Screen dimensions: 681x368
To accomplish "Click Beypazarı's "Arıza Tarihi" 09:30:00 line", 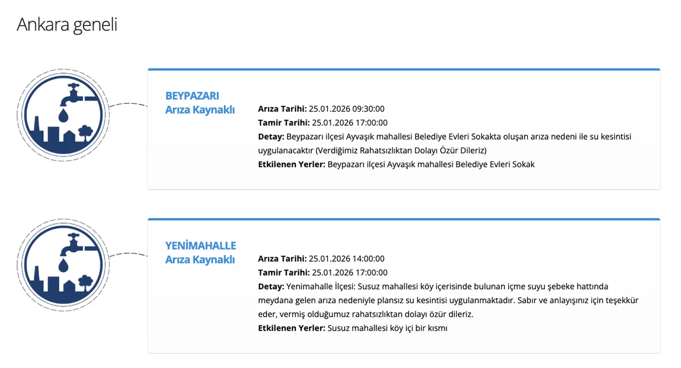I will tap(321, 109).
